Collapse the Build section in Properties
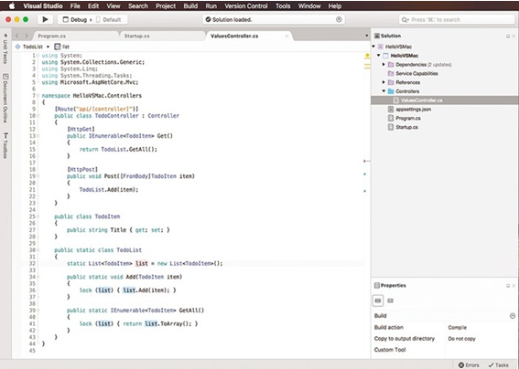Image resolution: width=519 pixels, height=369 pixels. [513, 316]
